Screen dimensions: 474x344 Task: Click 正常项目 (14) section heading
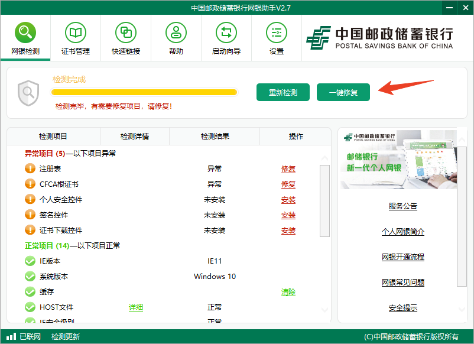tap(72, 245)
